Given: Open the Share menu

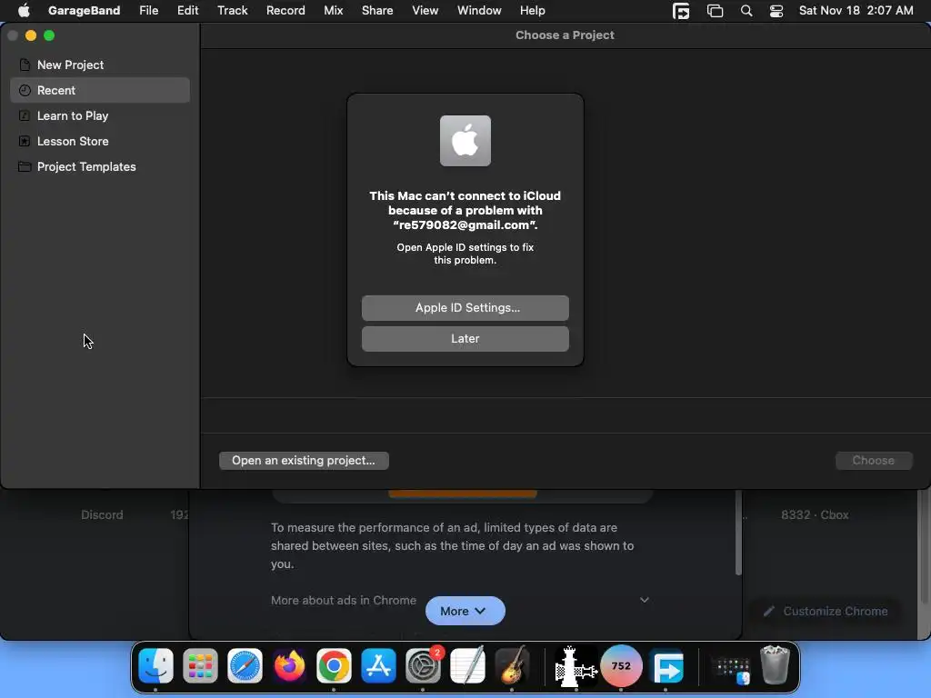Looking at the screenshot, I should pos(377,10).
